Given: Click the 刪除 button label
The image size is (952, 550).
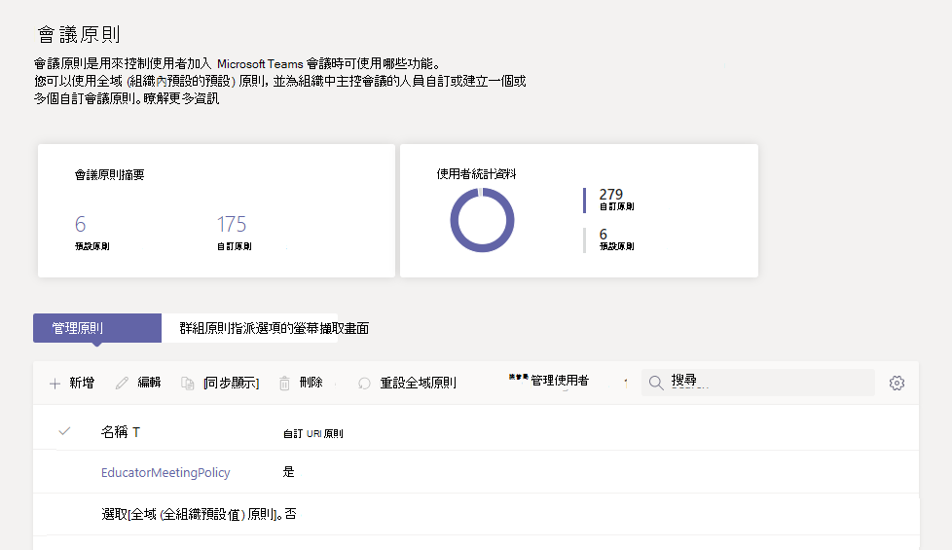Looking at the screenshot, I should [x=311, y=383].
